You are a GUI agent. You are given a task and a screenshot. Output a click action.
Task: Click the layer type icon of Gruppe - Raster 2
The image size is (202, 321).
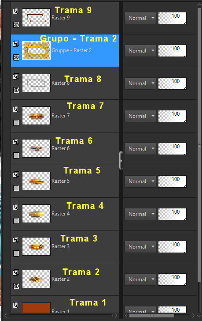16,44
